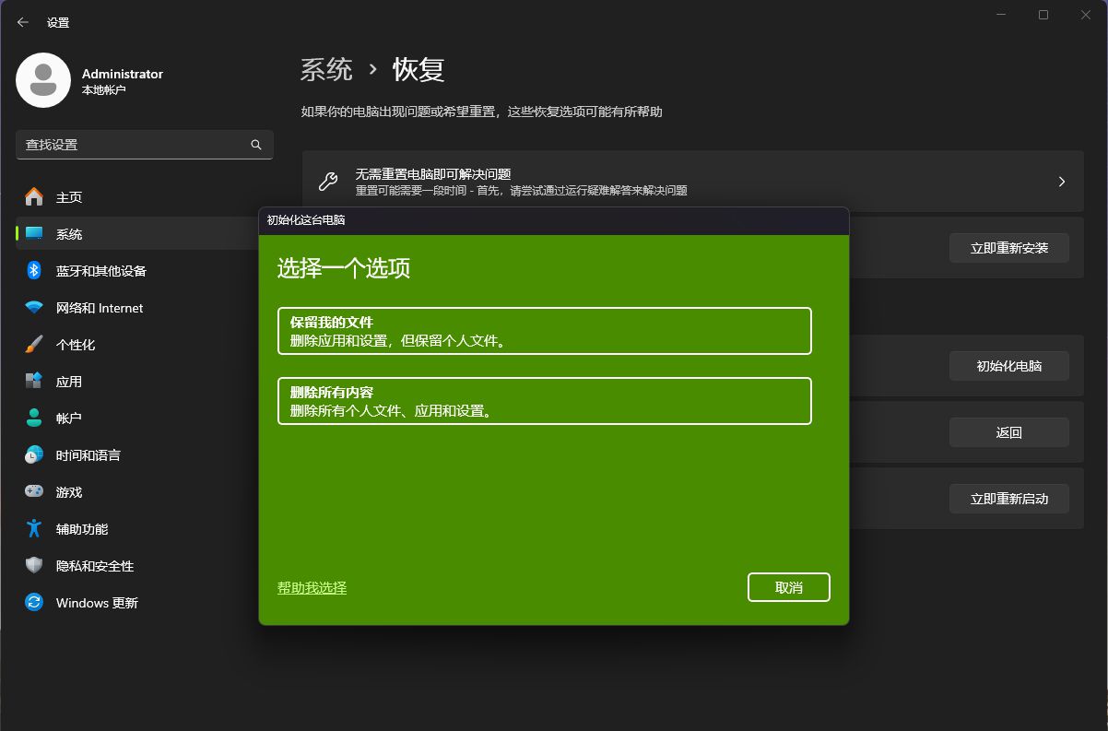
Task: Click the time and language globe icon
Action: pyautogui.click(x=34, y=455)
